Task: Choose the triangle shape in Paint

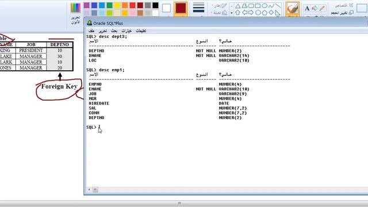Action: pos(237,6)
